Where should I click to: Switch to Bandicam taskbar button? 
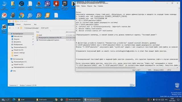tap(74, 100)
